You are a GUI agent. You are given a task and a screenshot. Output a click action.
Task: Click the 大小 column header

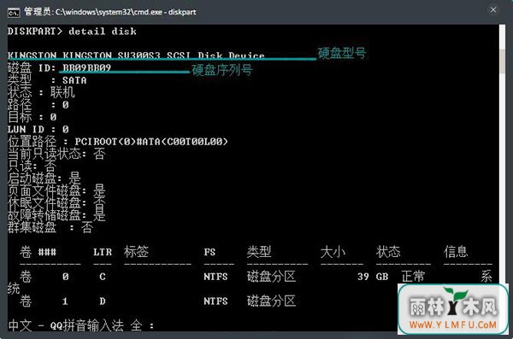pos(333,252)
